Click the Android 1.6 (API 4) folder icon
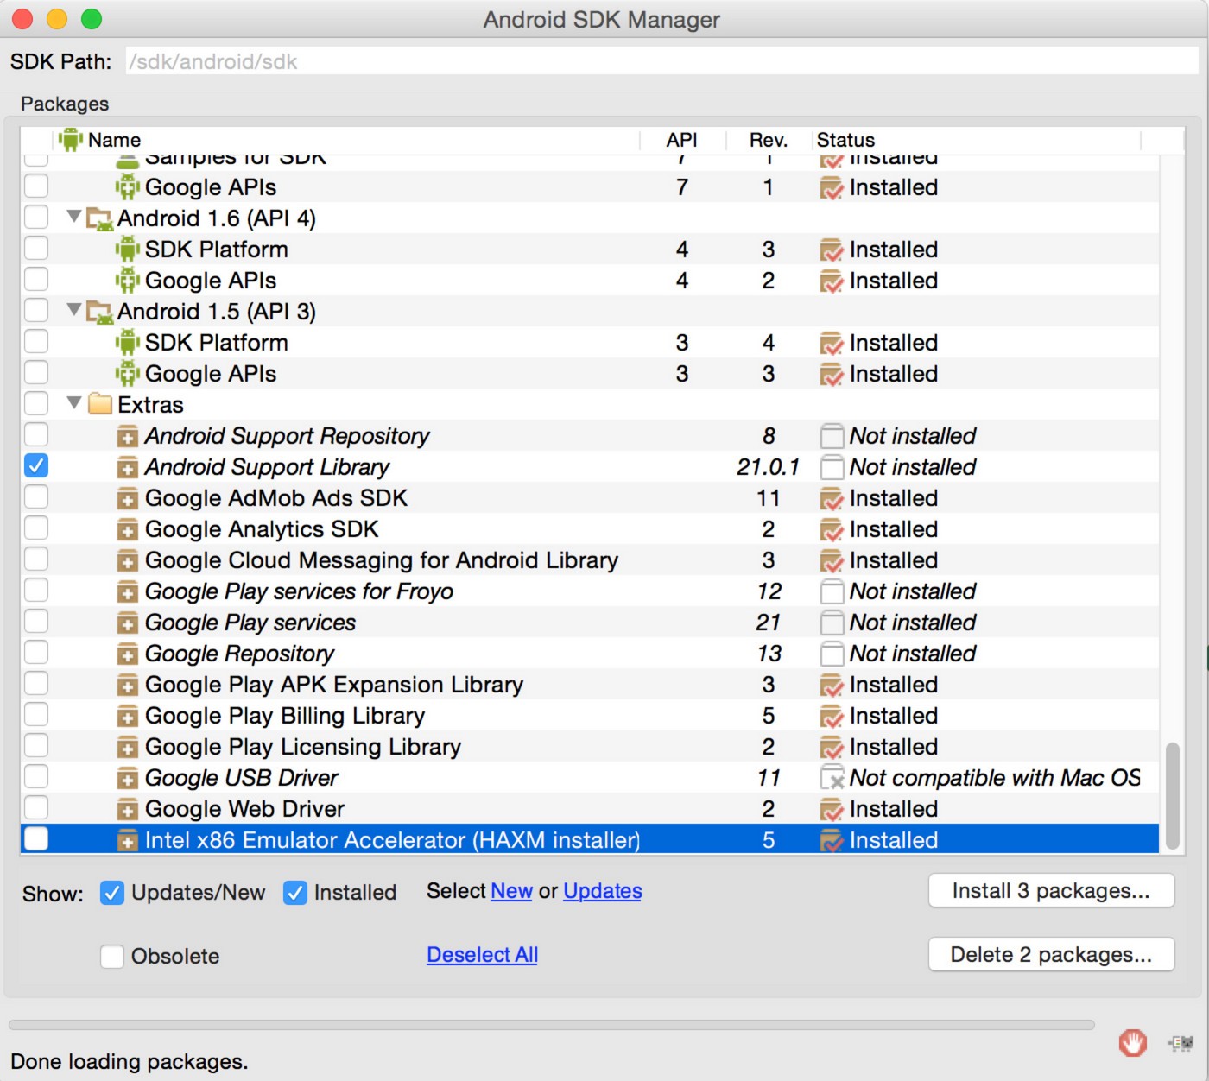 [99, 218]
